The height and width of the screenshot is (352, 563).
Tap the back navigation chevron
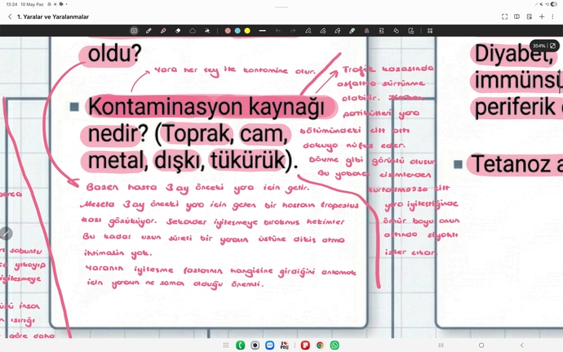click(x=522, y=345)
